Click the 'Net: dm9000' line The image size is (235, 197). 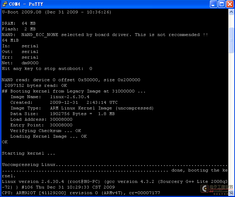click(x=20, y=63)
